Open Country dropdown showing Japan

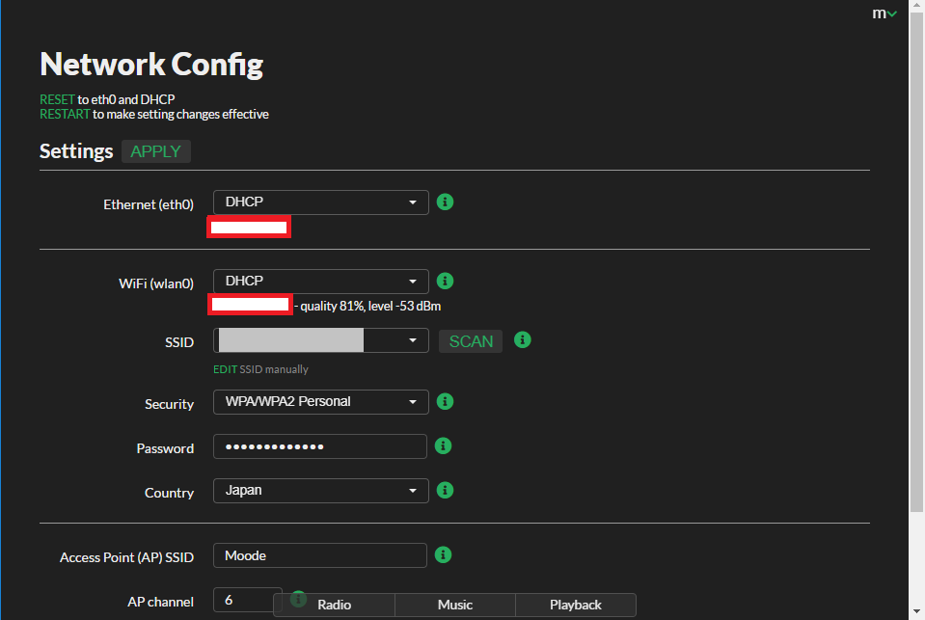[x=321, y=491]
